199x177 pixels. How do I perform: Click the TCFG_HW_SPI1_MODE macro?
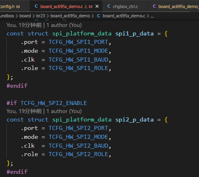click(x=78, y=51)
